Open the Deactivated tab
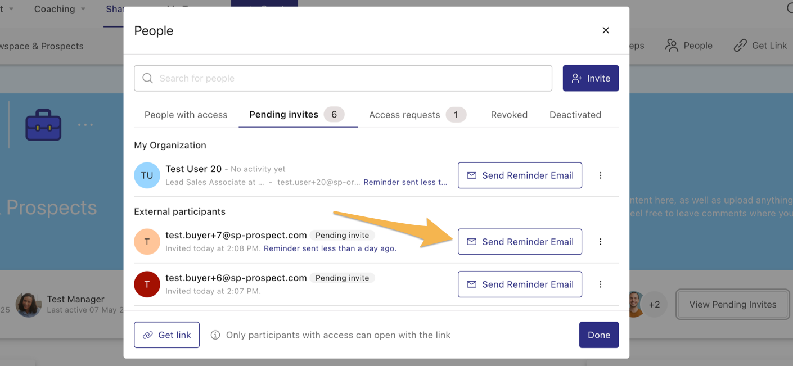Viewport: 793px width, 366px height. pyautogui.click(x=575, y=115)
